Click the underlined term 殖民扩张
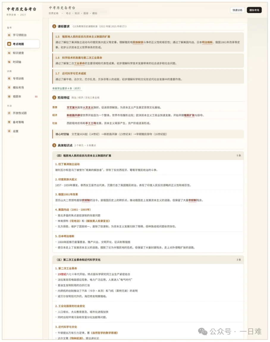Image resolution: width=270 pixels, height=342 pixels. click(x=189, y=115)
